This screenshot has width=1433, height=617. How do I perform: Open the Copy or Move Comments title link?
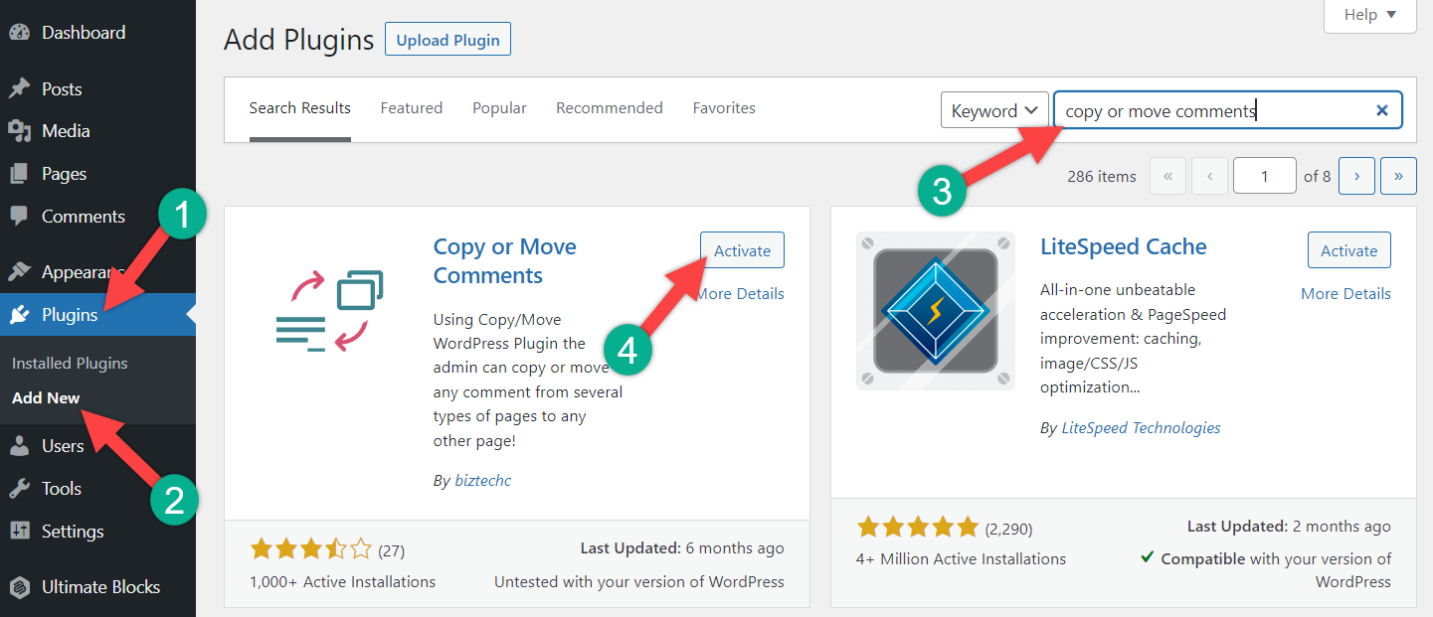click(x=505, y=261)
